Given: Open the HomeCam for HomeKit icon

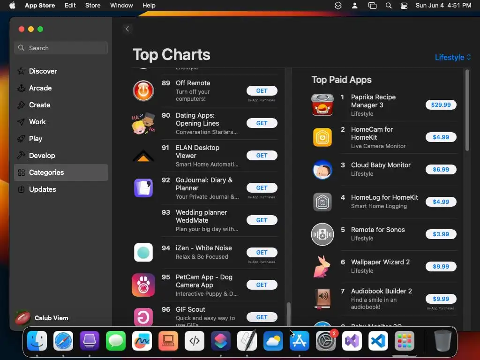Looking at the screenshot, I should (x=322, y=137).
